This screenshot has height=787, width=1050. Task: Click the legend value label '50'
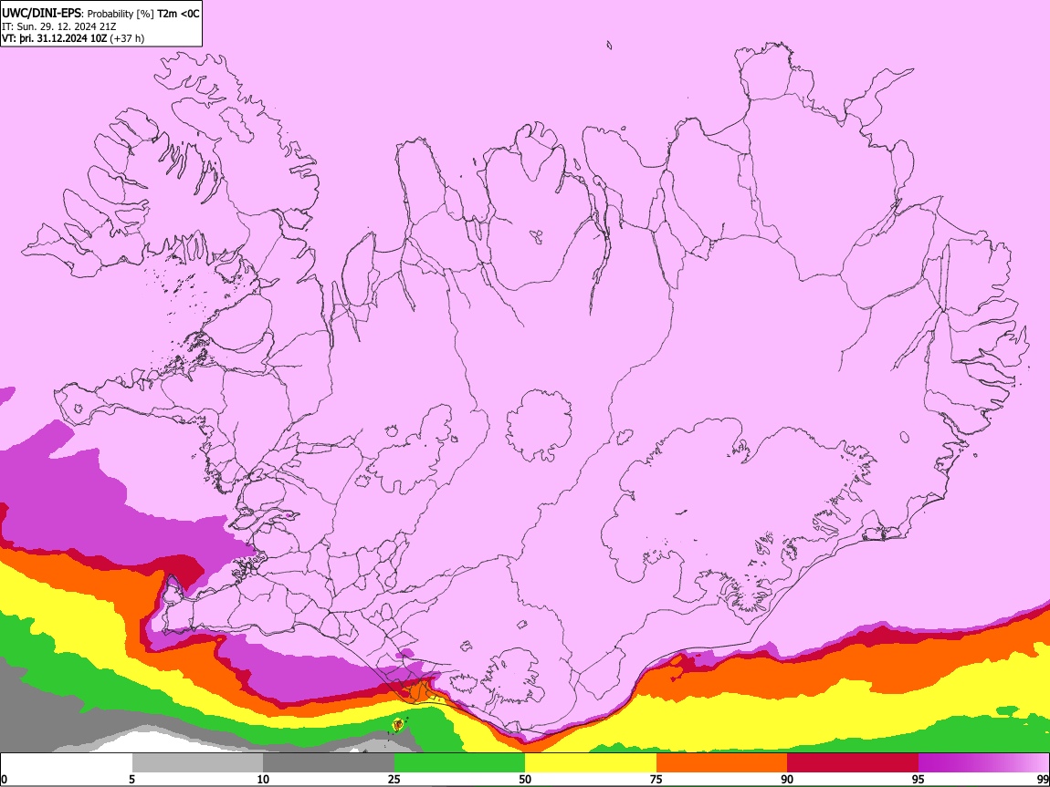(525, 780)
